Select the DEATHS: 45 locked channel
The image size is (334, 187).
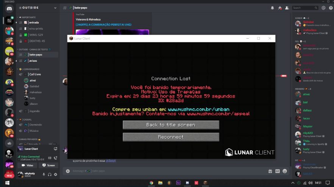pos(37,41)
